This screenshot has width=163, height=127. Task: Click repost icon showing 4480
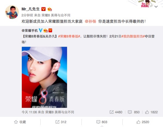[112, 112]
